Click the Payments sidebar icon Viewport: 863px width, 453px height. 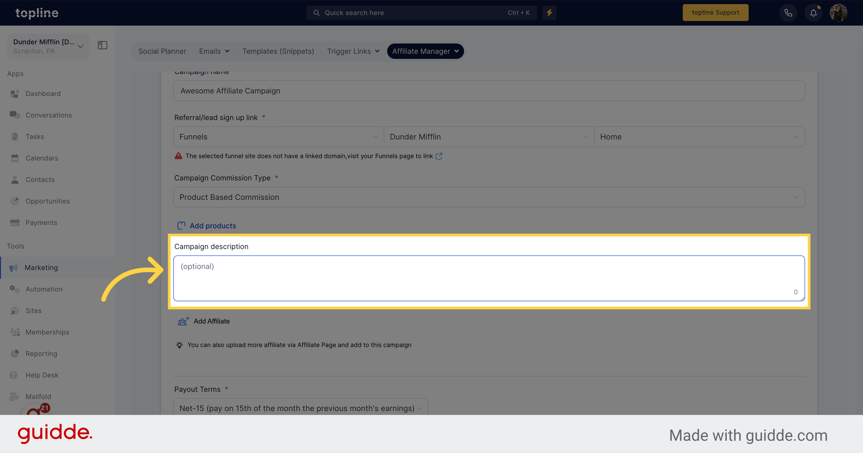coord(15,222)
